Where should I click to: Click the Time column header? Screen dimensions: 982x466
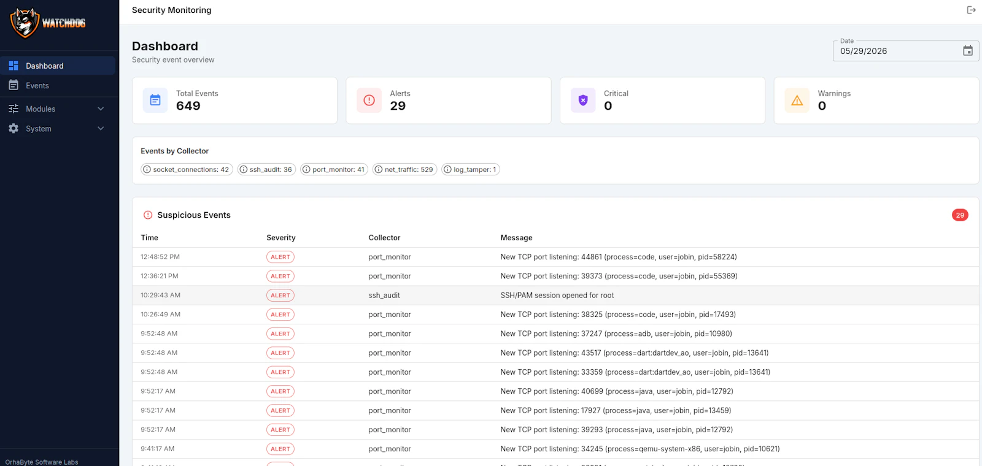pyautogui.click(x=149, y=237)
